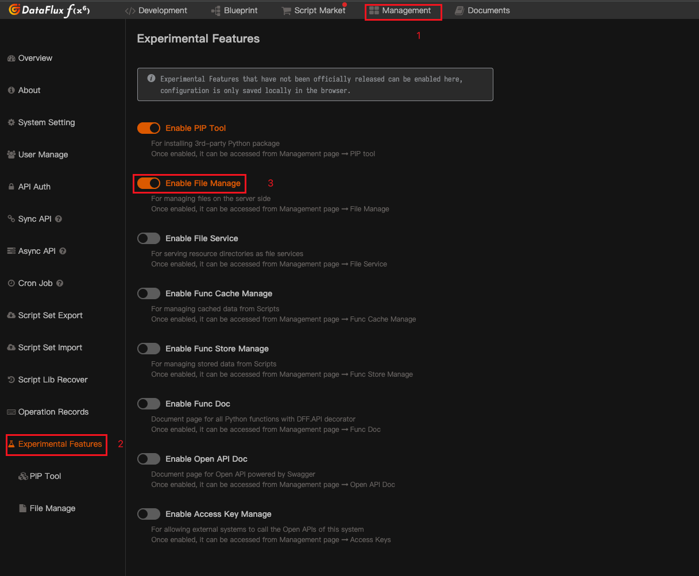This screenshot has width=699, height=576.
Task: Click the help icon next to Sync API
Action: pyautogui.click(x=59, y=219)
